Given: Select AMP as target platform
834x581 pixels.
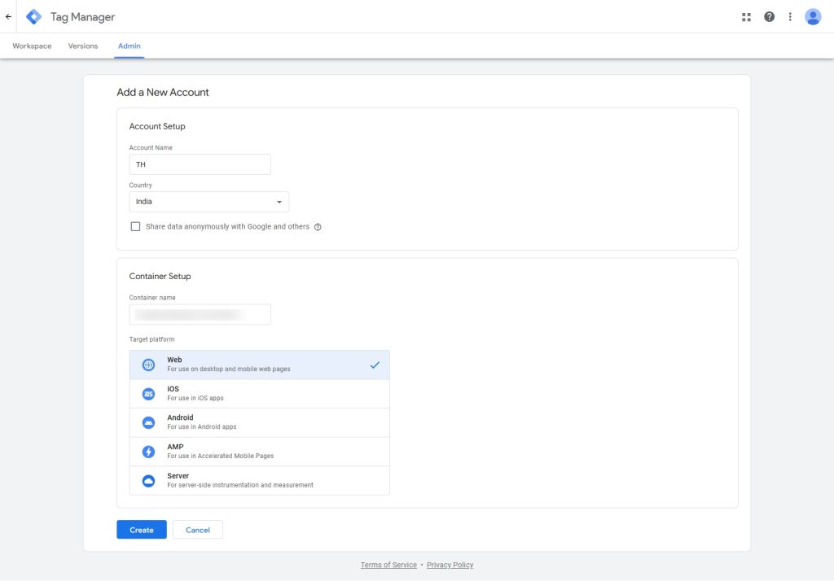Looking at the screenshot, I should [x=259, y=451].
